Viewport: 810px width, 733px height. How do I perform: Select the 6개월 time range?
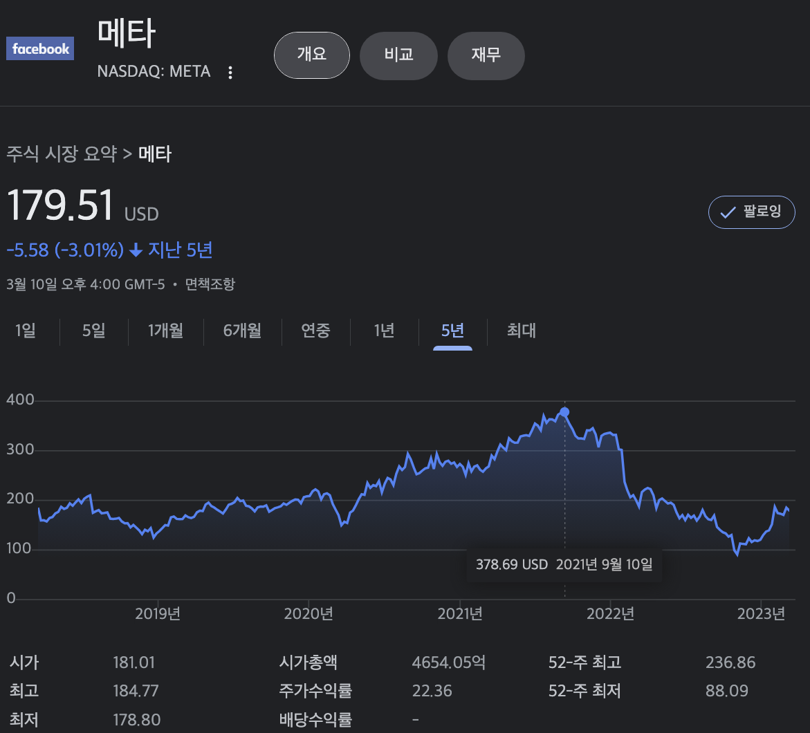click(x=242, y=331)
